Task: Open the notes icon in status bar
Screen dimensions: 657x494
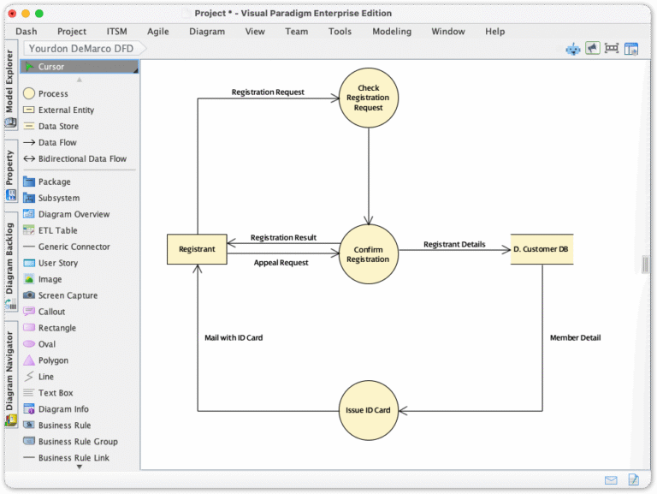Action: [x=634, y=479]
